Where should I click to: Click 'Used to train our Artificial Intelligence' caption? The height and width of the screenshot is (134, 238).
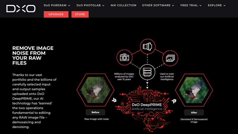(x=167, y=77)
